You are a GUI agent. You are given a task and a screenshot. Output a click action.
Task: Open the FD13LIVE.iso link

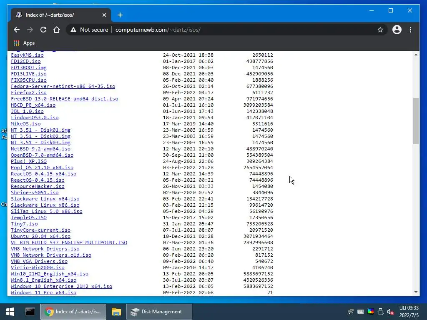[x=29, y=74]
